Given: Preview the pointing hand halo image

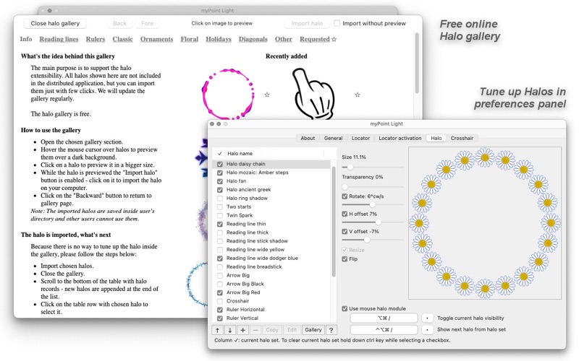Looking at the screenshot, I should [314, 94].
